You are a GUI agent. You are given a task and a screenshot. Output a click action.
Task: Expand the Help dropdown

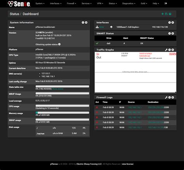coord(156,3)
